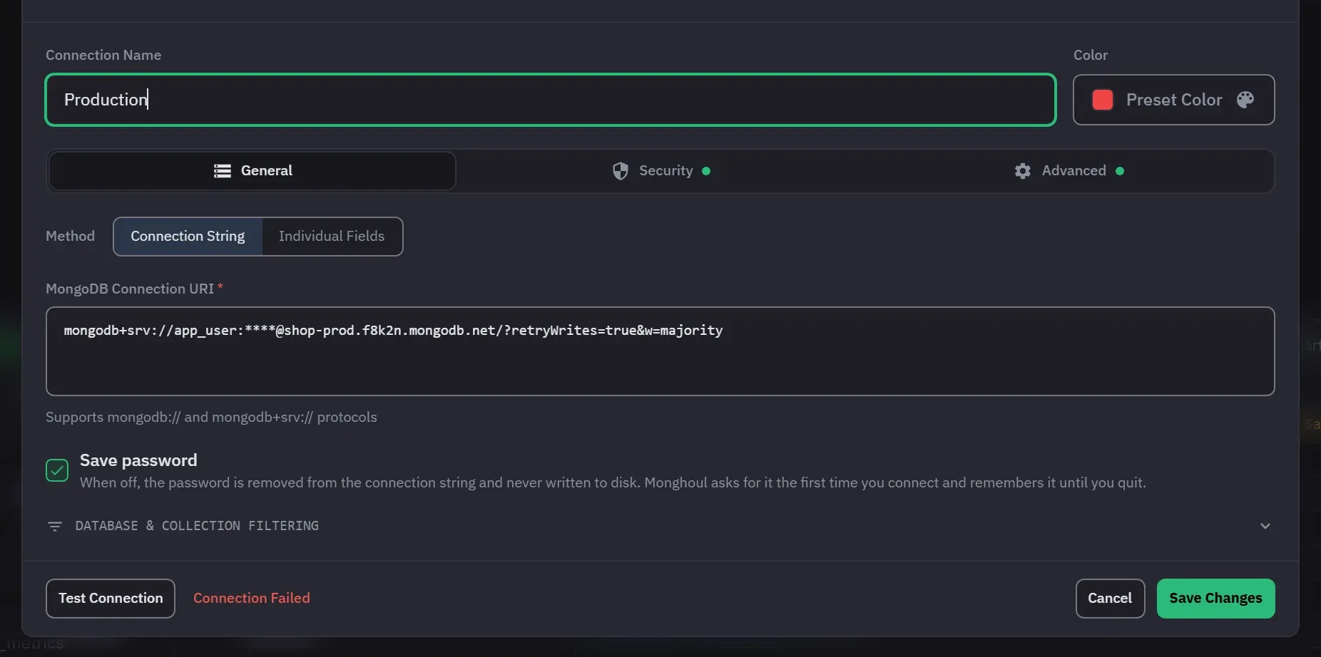Click the filter icon beside Database & Collection Filtering
1321x657 pixels.
(x=55, y=526)
